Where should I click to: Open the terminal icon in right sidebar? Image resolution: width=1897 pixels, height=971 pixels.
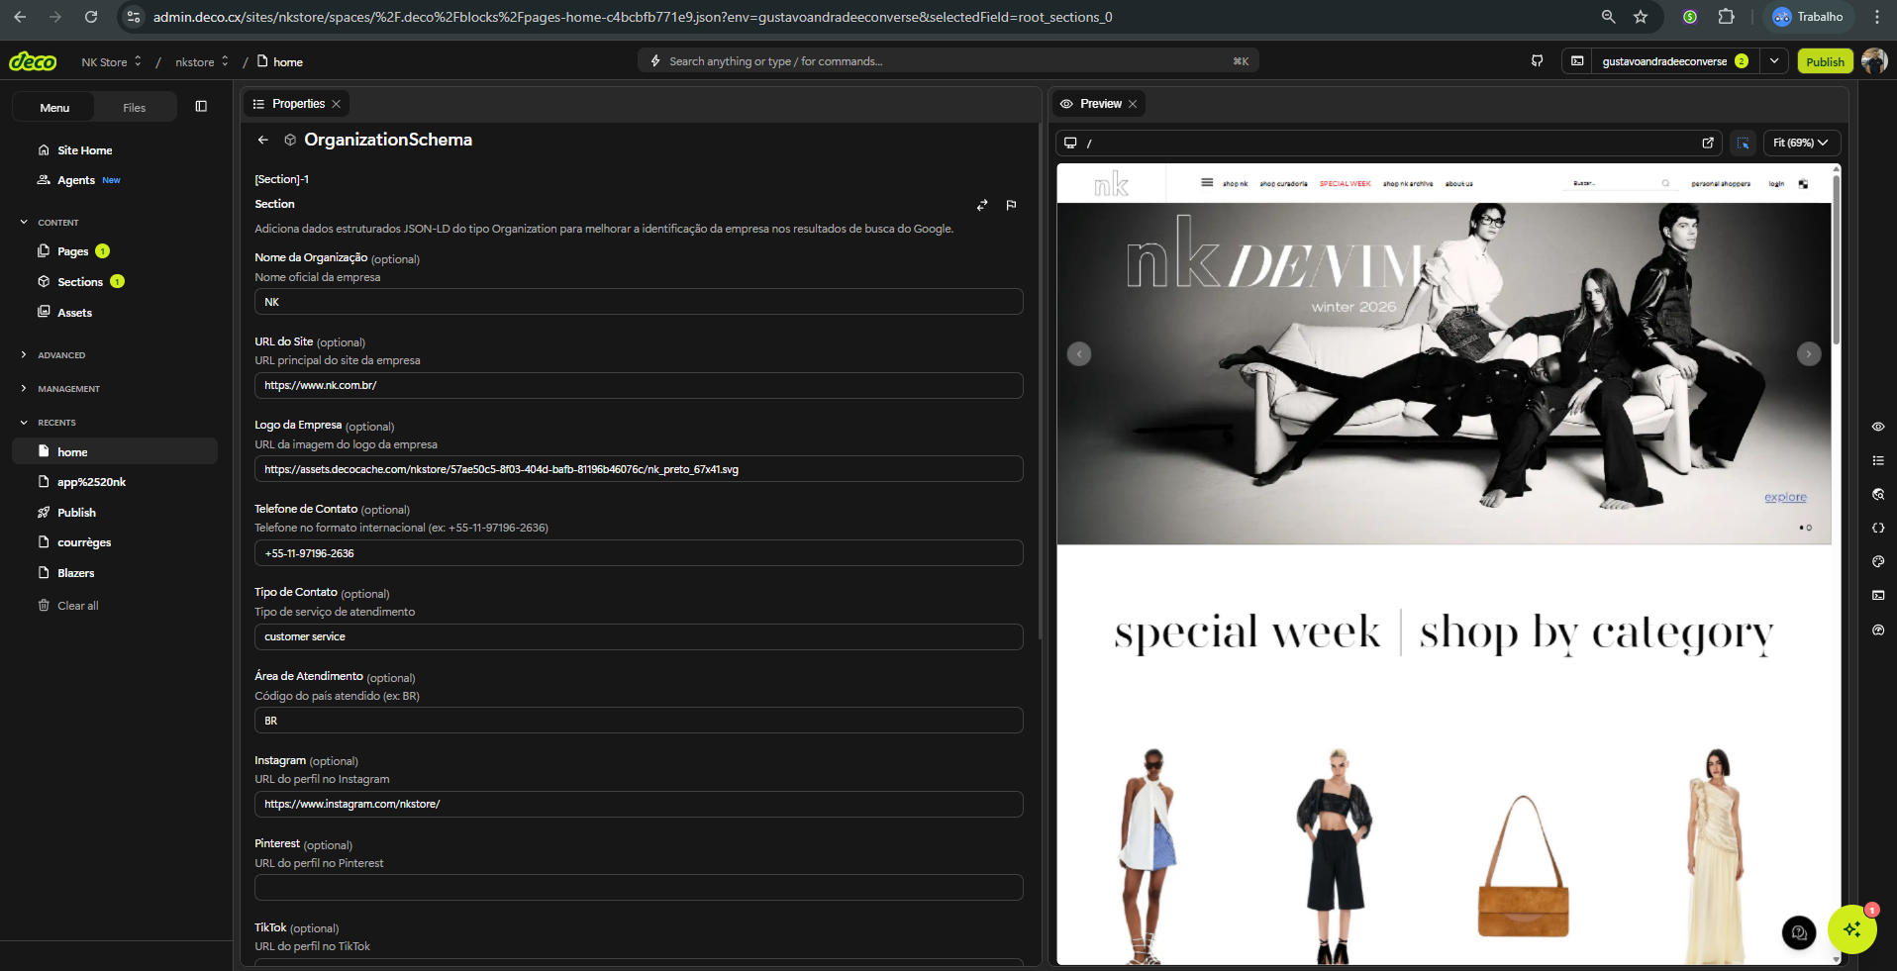[1879, 595]
